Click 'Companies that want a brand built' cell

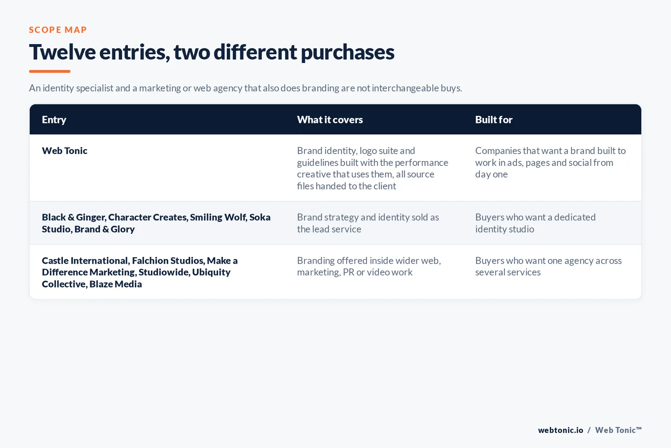(550, 162)
